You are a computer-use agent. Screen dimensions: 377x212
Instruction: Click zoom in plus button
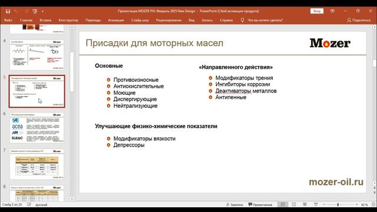pyautogui.click(x=356, y=204)
